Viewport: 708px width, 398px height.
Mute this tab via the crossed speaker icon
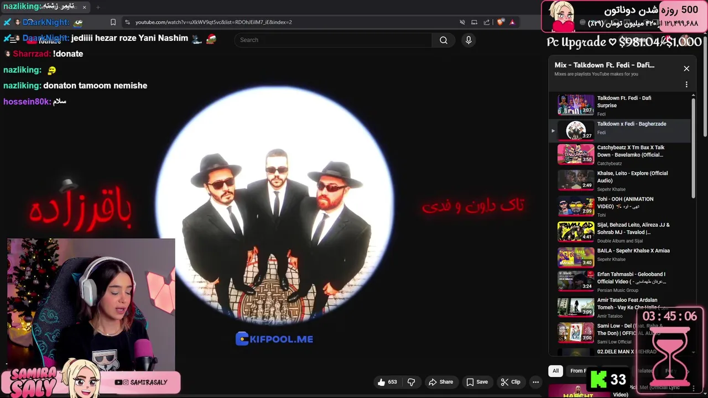point(462,22)
